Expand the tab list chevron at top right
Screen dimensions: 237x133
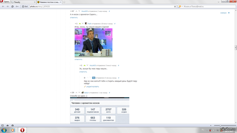218,2
